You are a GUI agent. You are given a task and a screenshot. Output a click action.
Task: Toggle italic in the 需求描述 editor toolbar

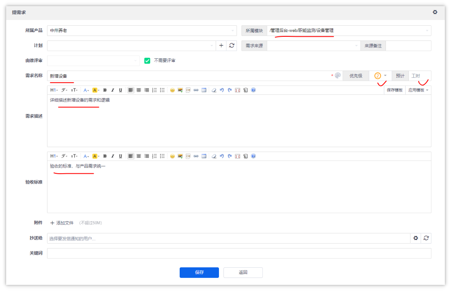tap(113, 90)
